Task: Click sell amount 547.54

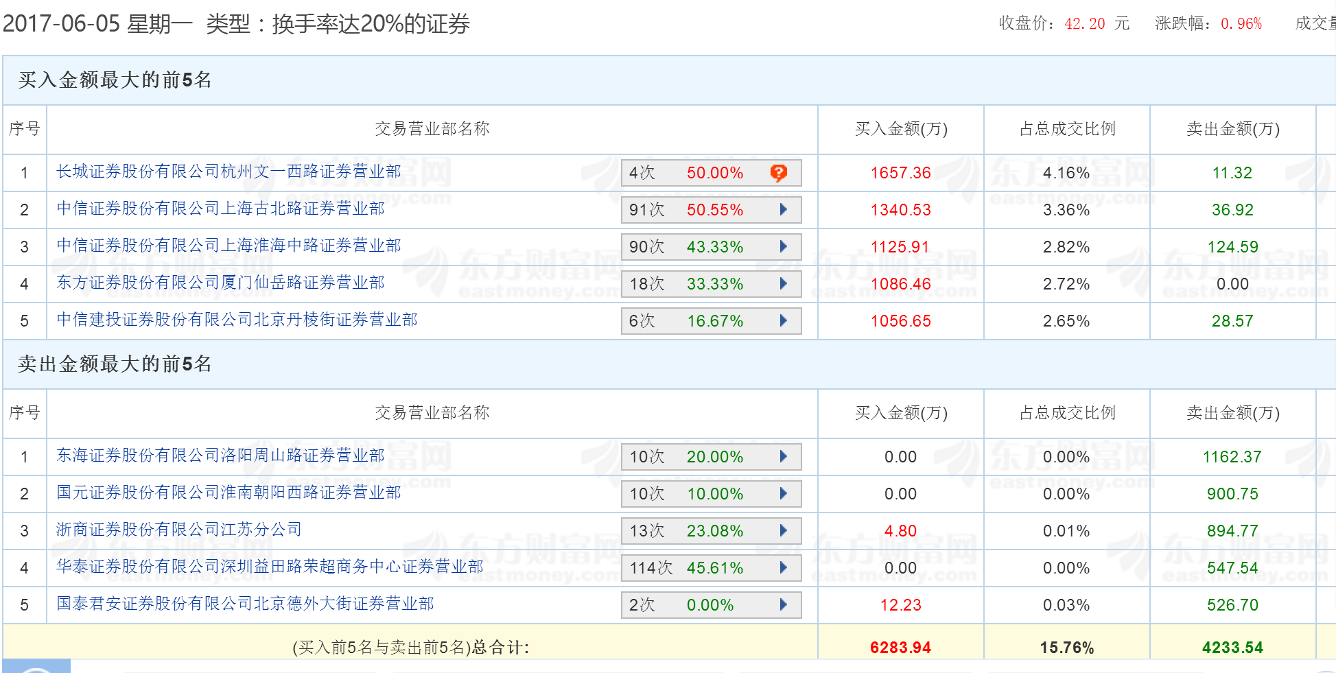Action: coord(1232,568)
